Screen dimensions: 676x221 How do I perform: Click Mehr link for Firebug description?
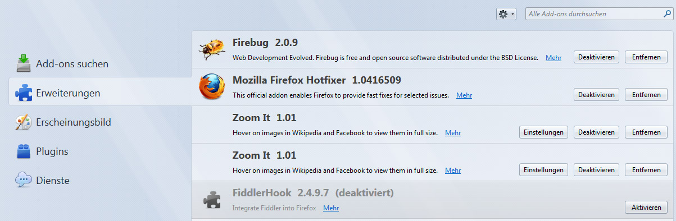(553, 58)
